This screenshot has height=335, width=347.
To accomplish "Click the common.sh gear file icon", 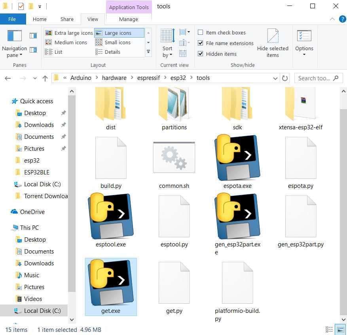I will pos(174,157).
